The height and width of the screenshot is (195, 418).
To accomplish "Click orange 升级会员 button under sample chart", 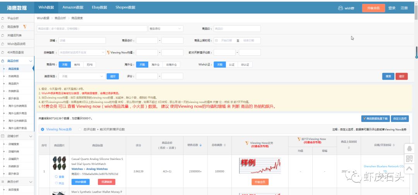I will point(260,182).
